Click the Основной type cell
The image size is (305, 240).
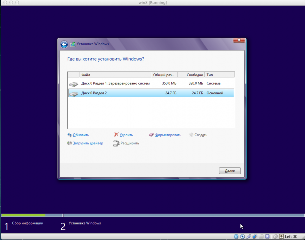tap(215, 93)
